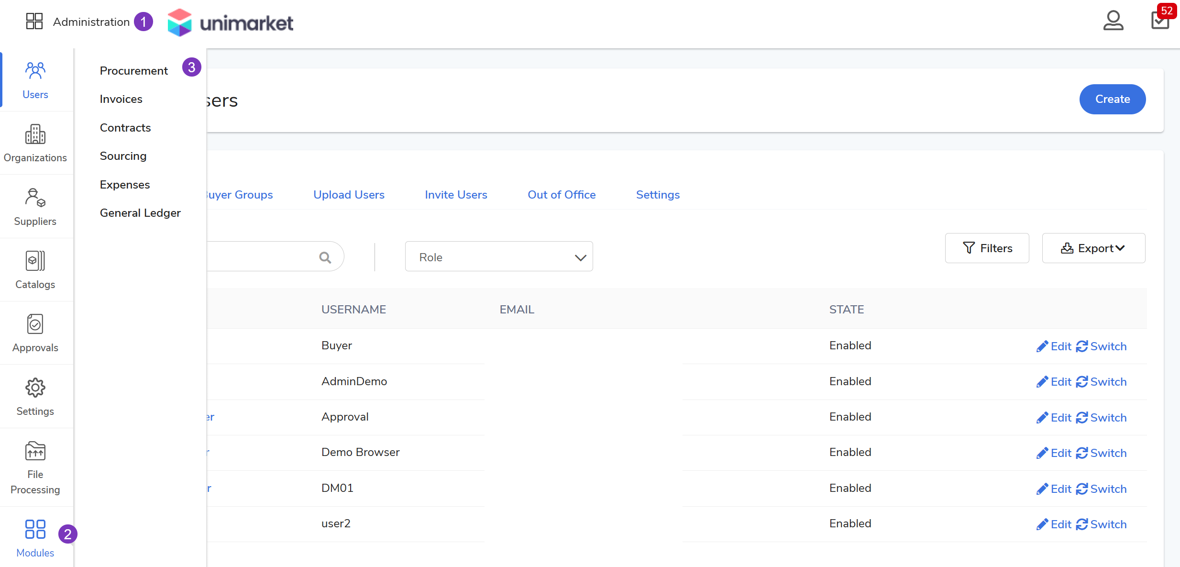Switch to the Upload Users tab
1180x567 pixels.
[349, 195]
